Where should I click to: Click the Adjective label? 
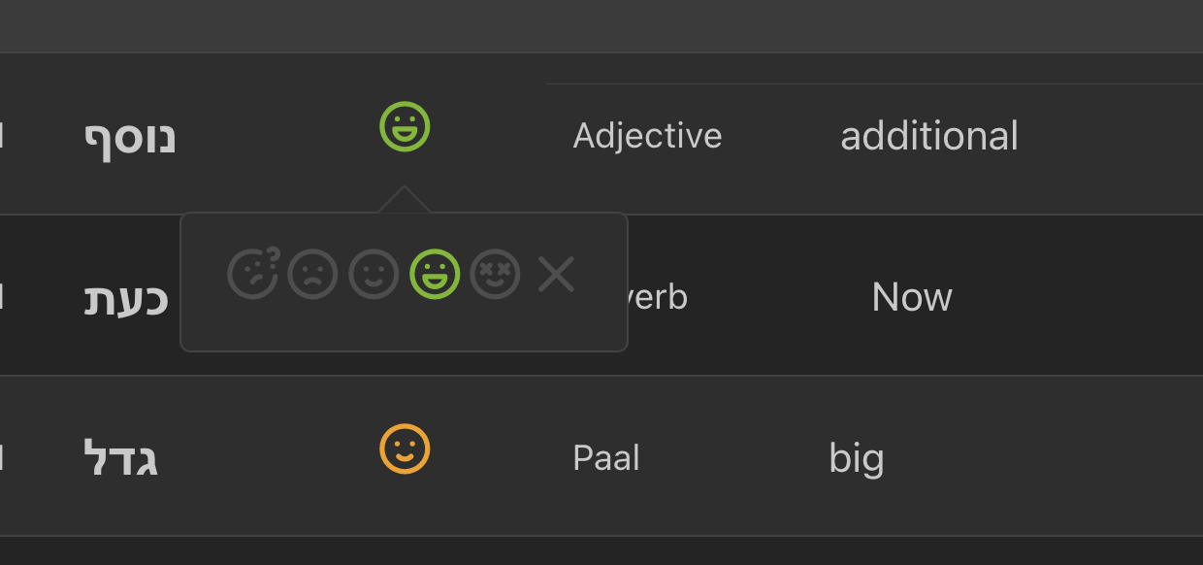tap(647, 136)
